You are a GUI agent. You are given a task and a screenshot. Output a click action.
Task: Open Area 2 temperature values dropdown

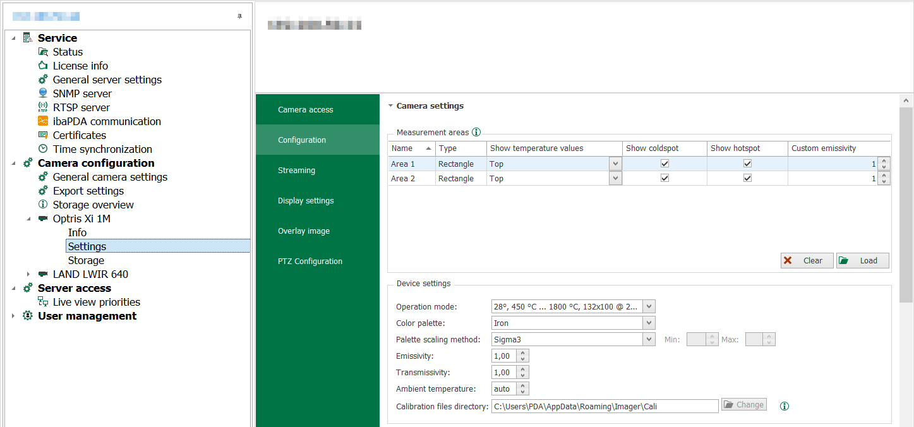coord(615,178)
